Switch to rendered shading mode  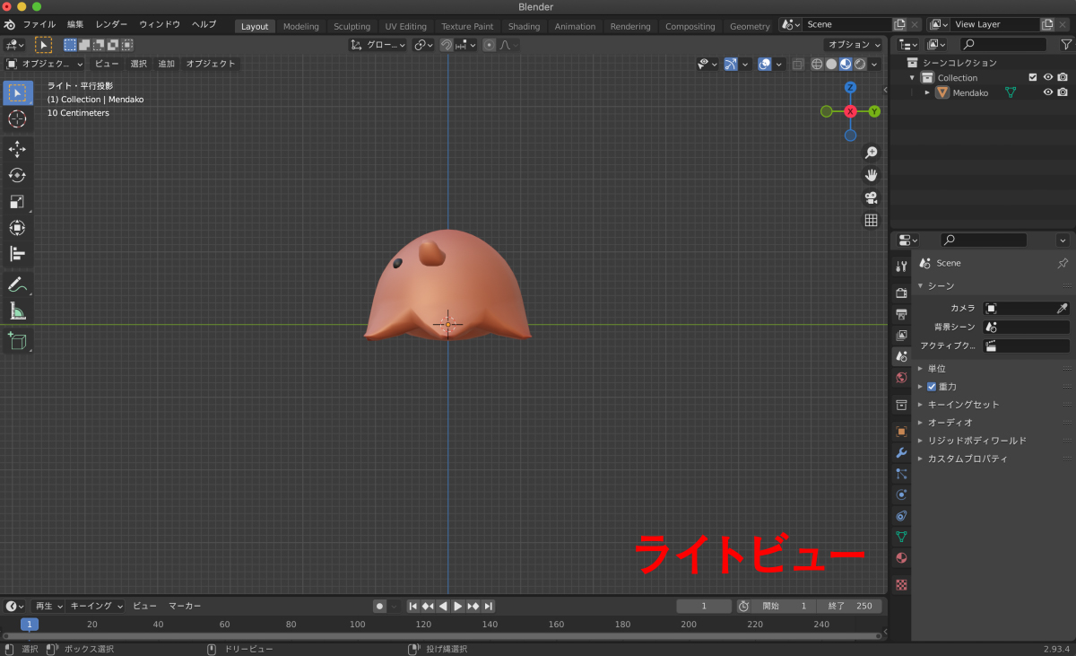pos(860,64)
